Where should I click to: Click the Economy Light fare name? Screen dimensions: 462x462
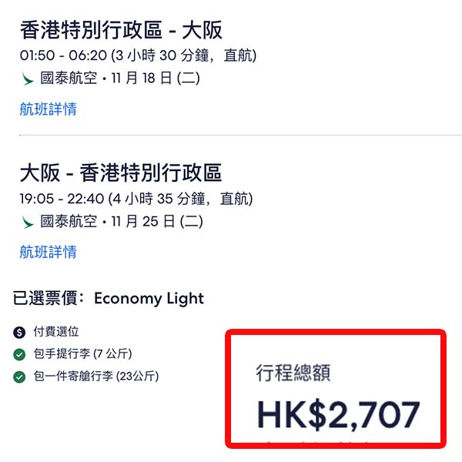(149, 298)
